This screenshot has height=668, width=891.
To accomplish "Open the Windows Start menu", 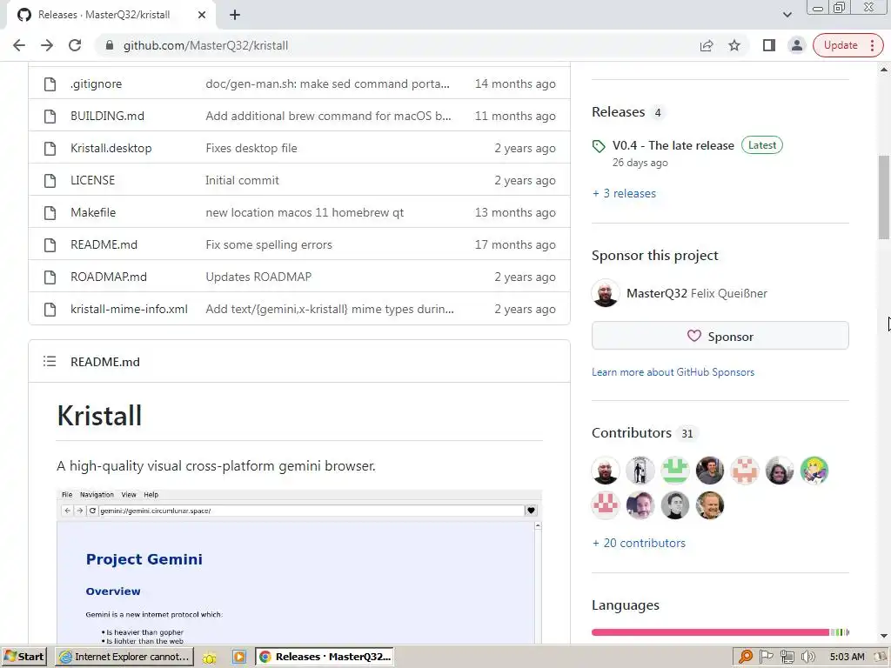I will (x=23, y=657).
